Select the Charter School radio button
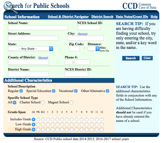The width and height of the screenshot is (163, 143). click(x=43, y=103)
